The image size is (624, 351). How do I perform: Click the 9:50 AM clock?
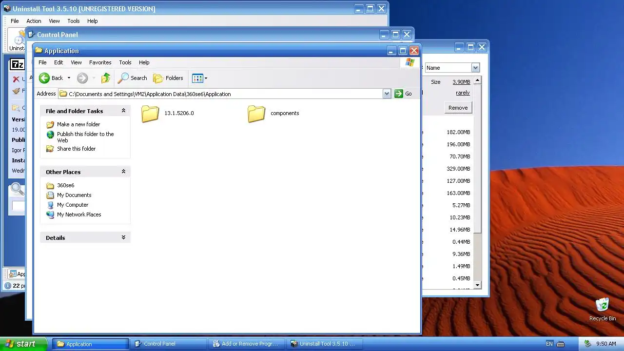(606, 344)
